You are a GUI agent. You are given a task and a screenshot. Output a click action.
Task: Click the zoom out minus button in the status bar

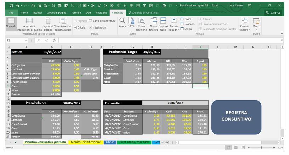coord(249,148)
